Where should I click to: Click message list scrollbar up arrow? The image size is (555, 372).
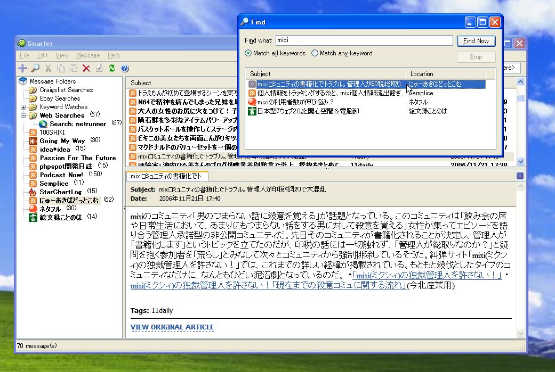click(x=520, y=82)
